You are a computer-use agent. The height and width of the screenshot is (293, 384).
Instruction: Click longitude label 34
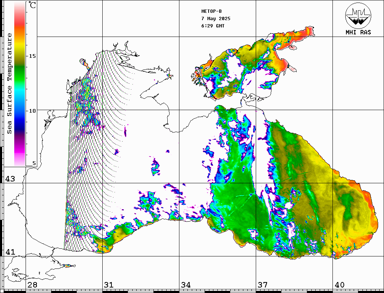click(x=186, y=285)
